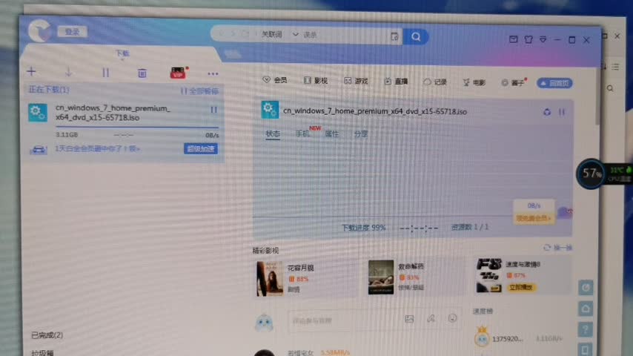Click the 立即播放 play now button
Viewport: 633px width, 356px height.
pos(521,287)
